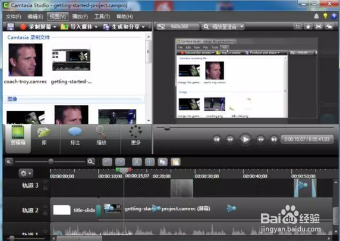The width and height of the screenshot is (340, 241).
Task: Click the notification bell icon
Action: [316, 16]
